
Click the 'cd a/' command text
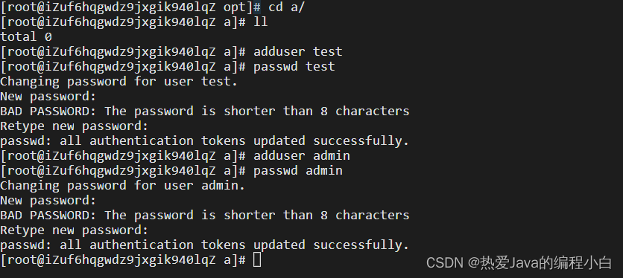coord(286,7)
